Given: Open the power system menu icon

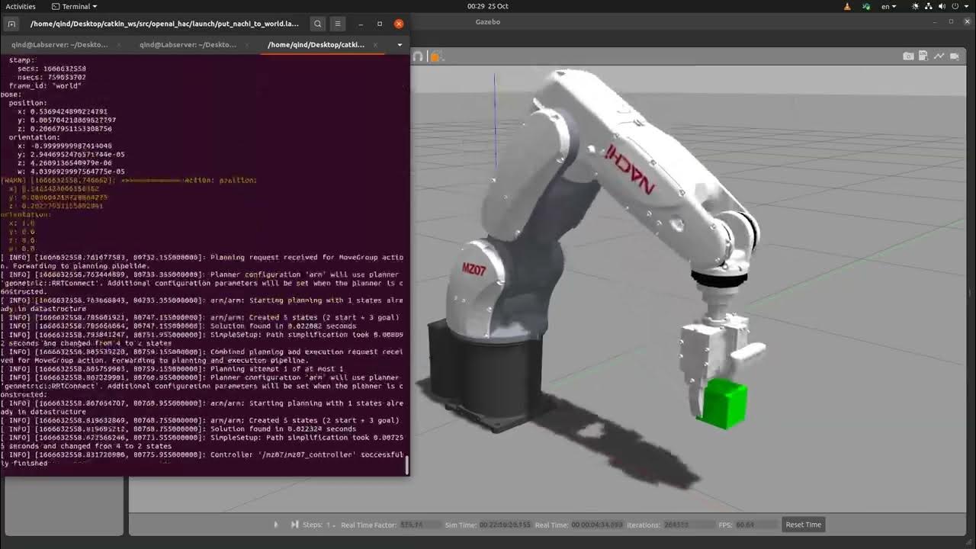Looking at the screenshot, I should [957, 6].
